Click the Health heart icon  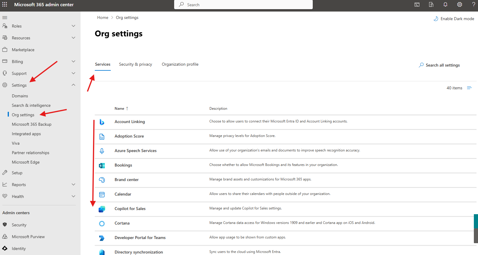(5, 196)
